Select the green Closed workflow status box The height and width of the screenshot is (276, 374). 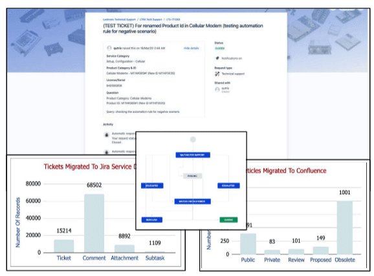click(x=228, y=220)
